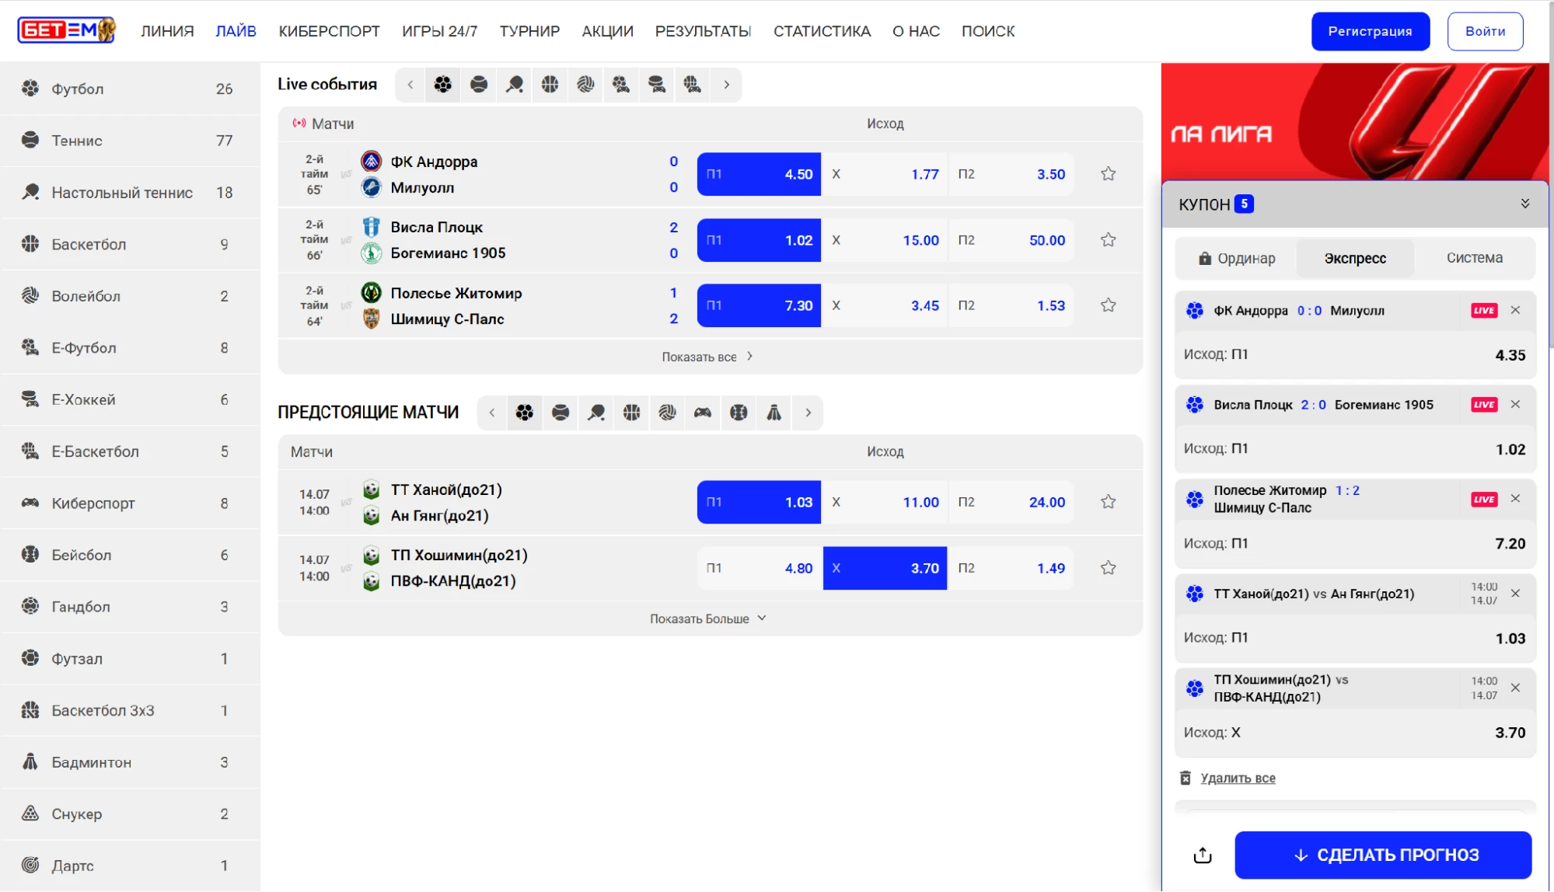1554x892 pixels.
Task: Switch to the Система coupon tab
Action: (x=1474, y=258)
